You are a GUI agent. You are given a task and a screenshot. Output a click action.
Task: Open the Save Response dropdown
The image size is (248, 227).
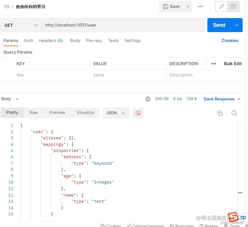point(222,99)
